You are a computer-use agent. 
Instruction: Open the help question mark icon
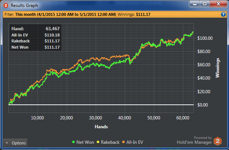click(223, 14)
